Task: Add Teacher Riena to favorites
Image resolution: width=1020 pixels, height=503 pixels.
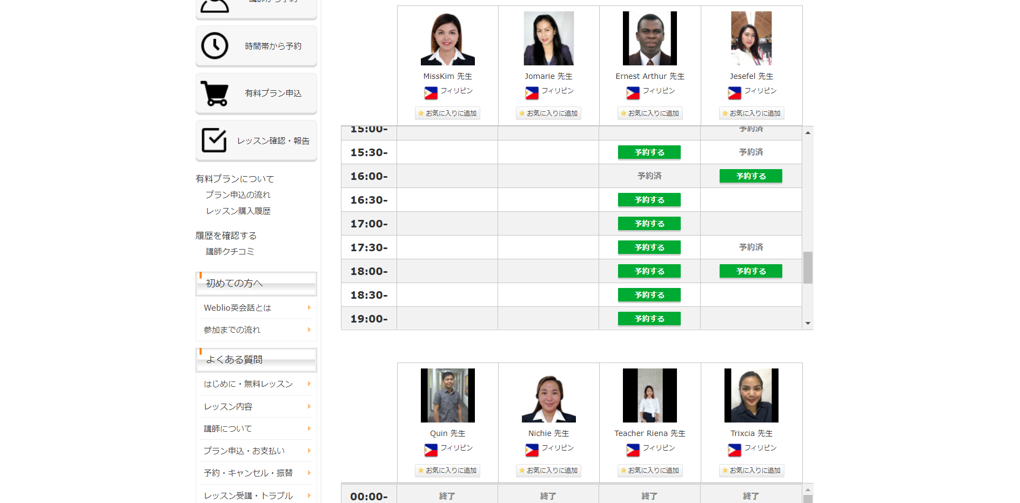Action: (649, 471)
